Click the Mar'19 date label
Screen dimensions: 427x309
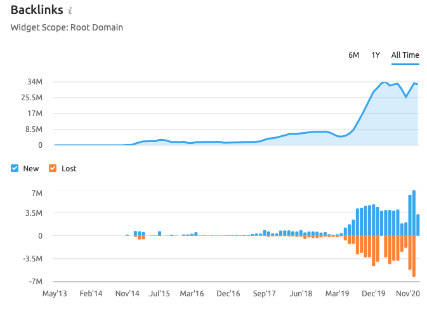[x=337, y=294]
